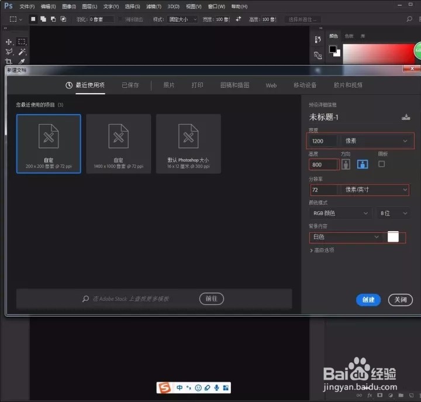Open the 文件(F) menu
Viewport: 421px width, 402px height.
[x=27, y=6]
